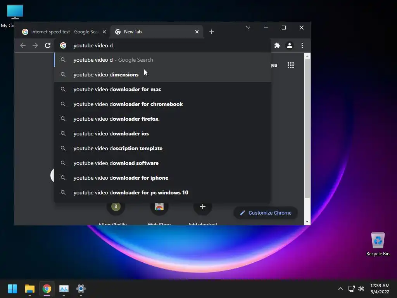
Task: Select the Recycle Bin desktop icon
Action: click(x=378, y=244)
